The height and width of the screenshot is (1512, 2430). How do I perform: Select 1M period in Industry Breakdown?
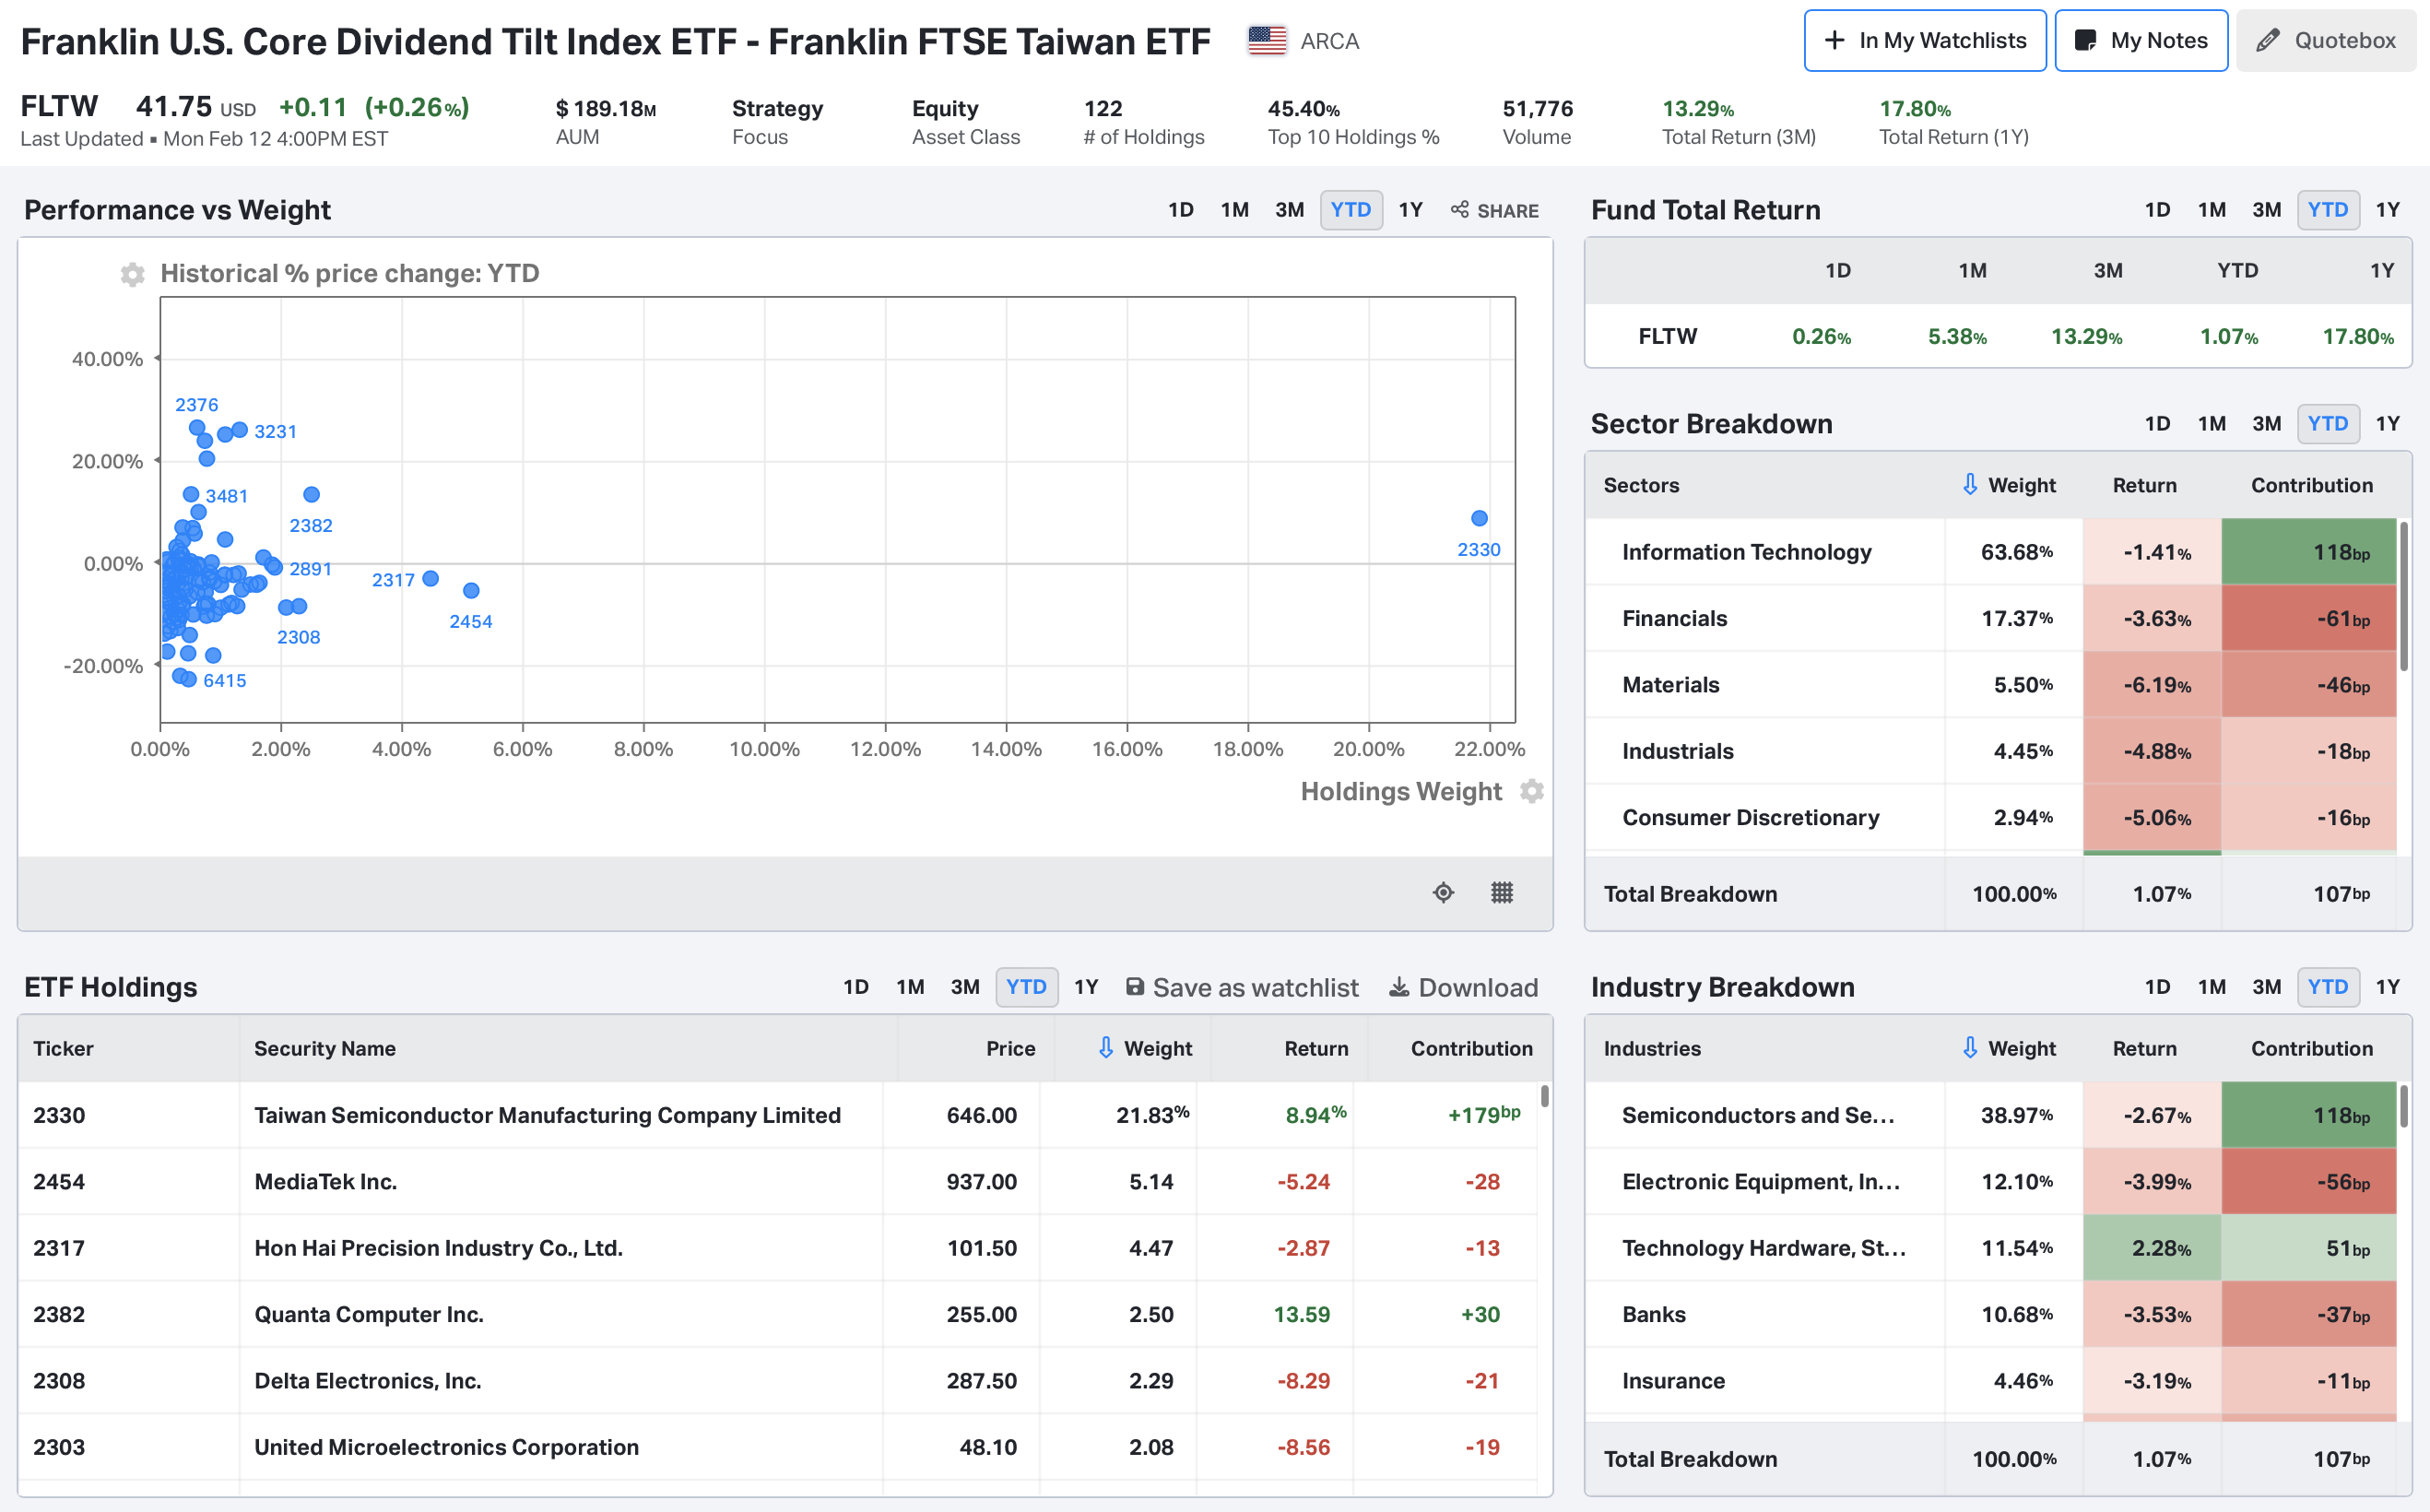pos(2212,987)
